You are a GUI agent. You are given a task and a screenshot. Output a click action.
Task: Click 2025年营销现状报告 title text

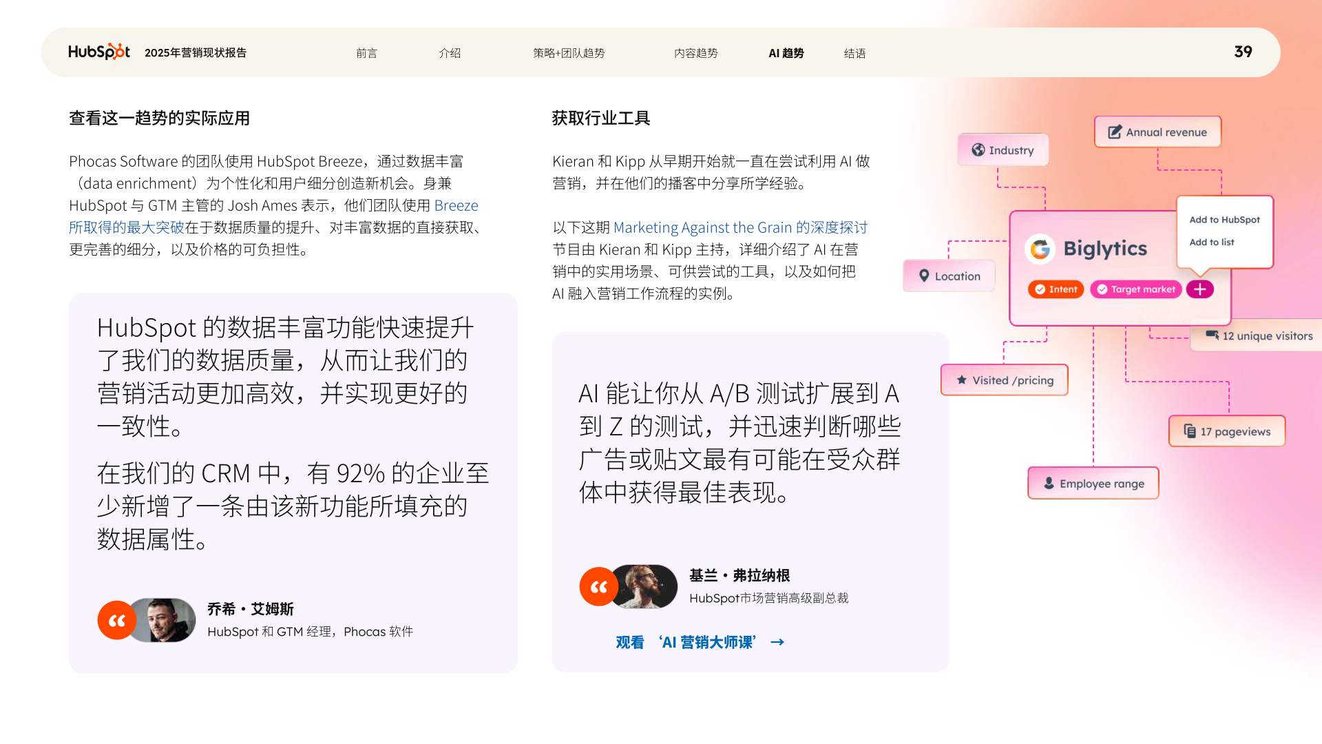196,52
